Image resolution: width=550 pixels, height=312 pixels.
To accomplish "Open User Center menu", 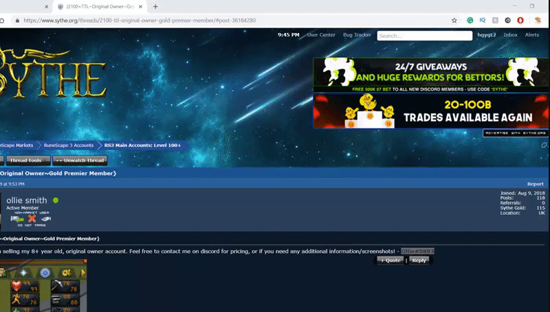I will pyautogui.click(x=321, y=35).
